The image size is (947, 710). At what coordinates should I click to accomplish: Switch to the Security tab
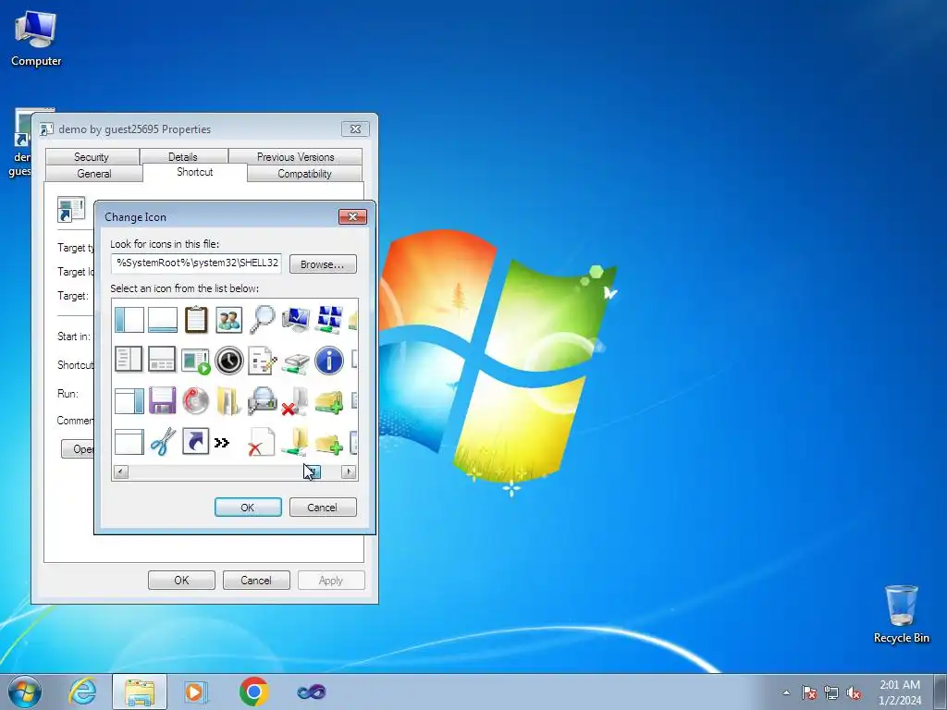[92, 157]
